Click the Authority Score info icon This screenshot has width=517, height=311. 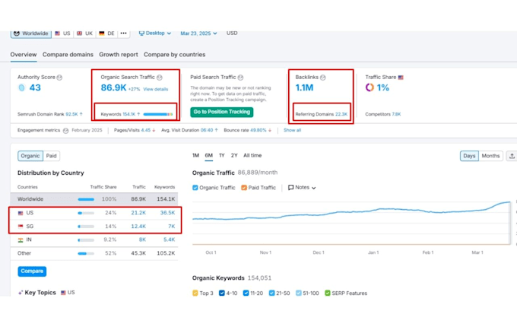click(x=59, y=78)
